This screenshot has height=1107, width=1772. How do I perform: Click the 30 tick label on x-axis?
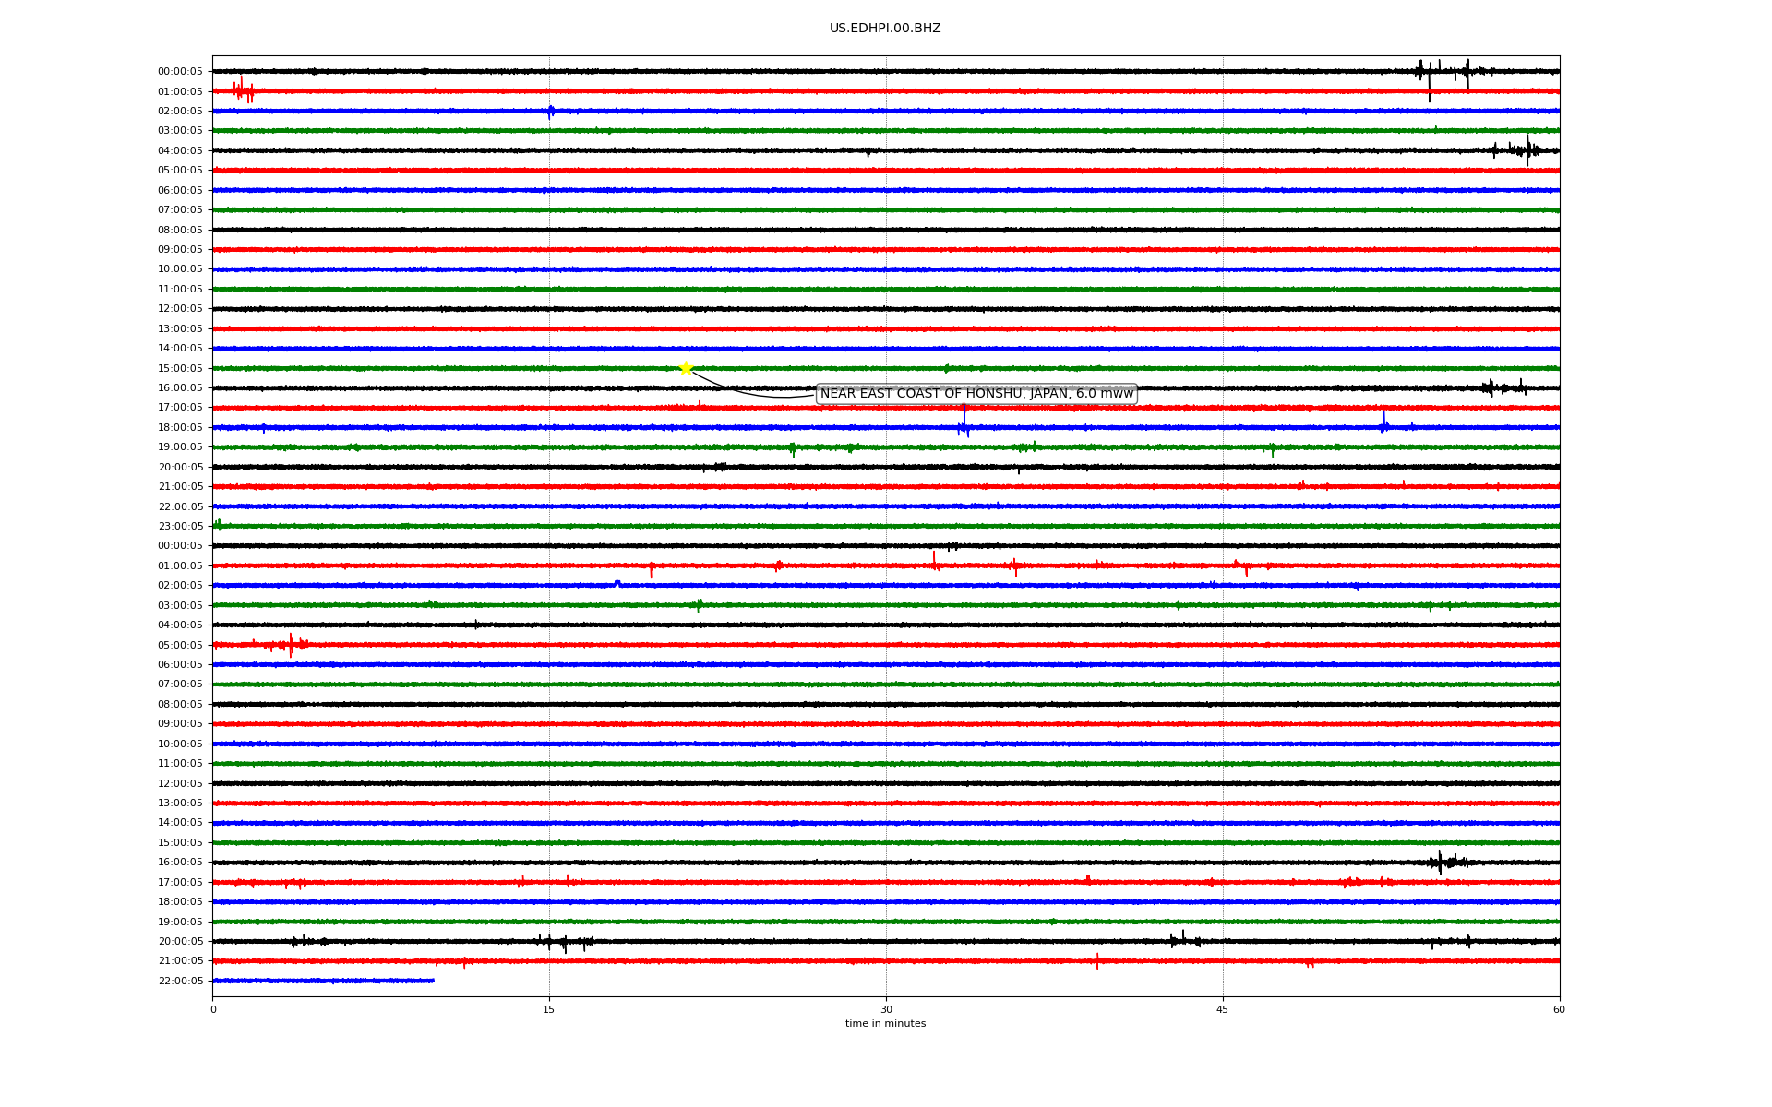(886, 1009)
